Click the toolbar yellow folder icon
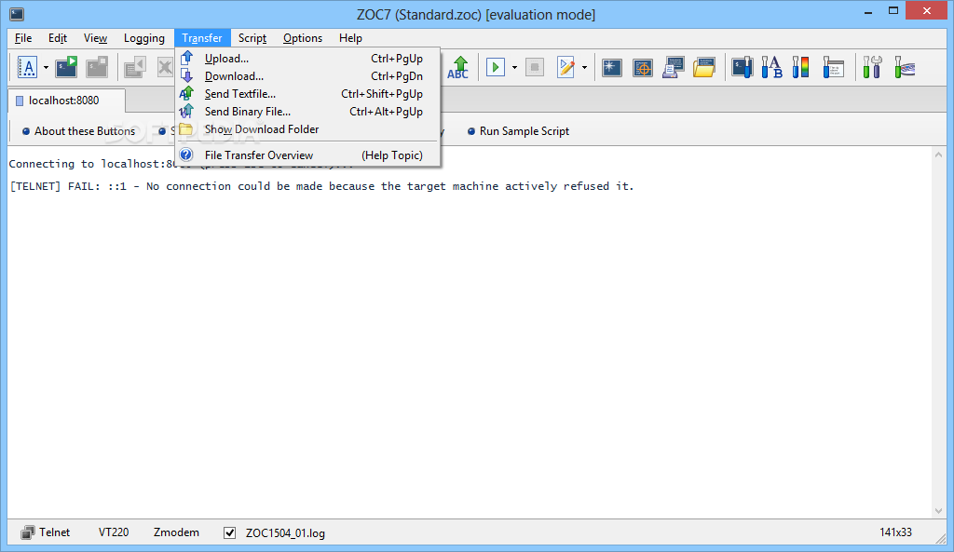This screenshot has width=954, height=552. point(704,67)
